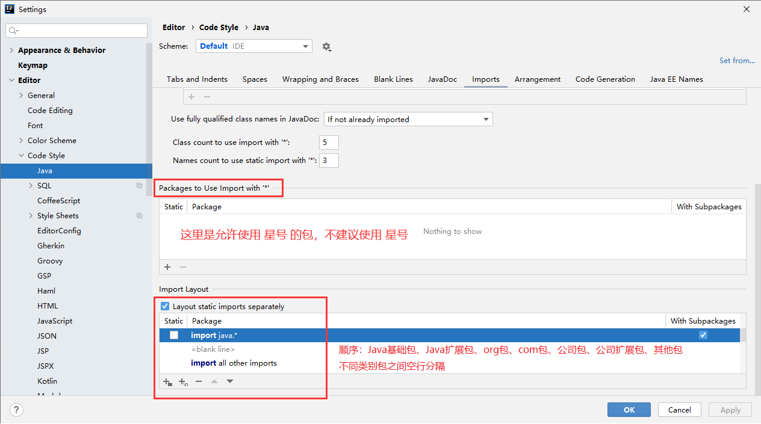The height and width of the screenshot is (424, 761).
Task: Click the Add Blank Line icon
Action: coord(183,381)
